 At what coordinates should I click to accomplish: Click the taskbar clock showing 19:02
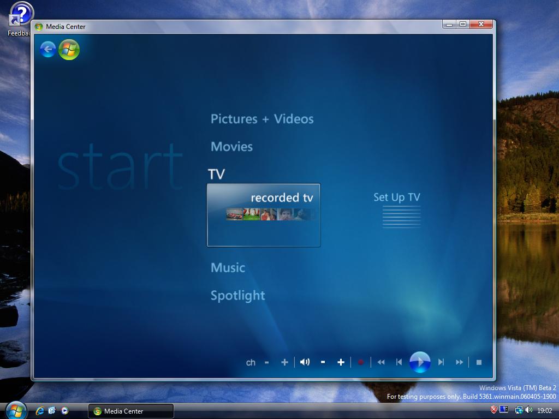pyautogui.click(x=544, y=411)
